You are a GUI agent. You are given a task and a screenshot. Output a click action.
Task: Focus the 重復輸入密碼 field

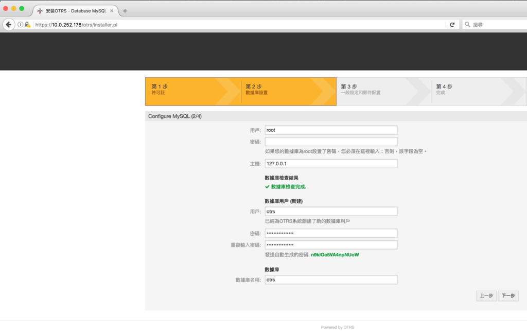click(x=331, y=245)
